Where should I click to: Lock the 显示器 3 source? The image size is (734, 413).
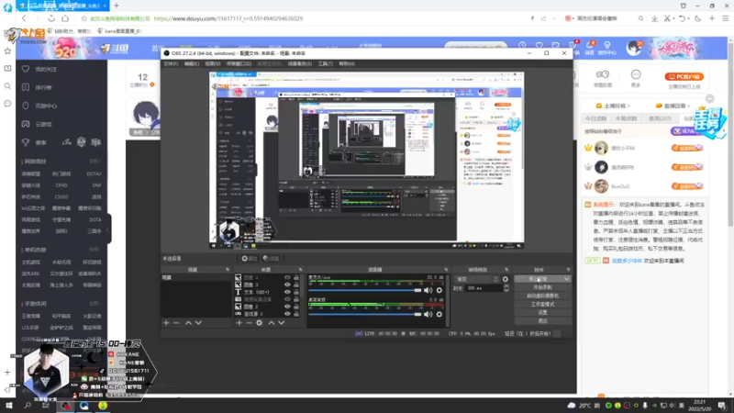(295, 314)
